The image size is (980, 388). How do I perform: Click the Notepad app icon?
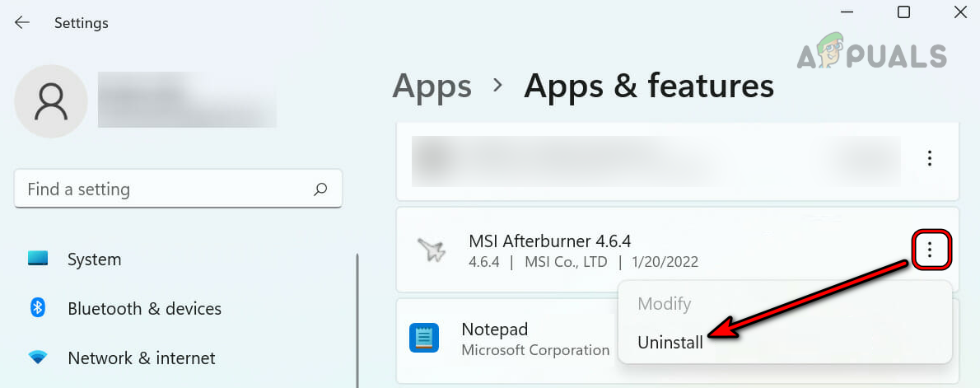click(x=424, y=338)
